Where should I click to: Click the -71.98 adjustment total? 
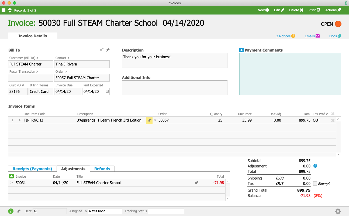pos(218,183)
